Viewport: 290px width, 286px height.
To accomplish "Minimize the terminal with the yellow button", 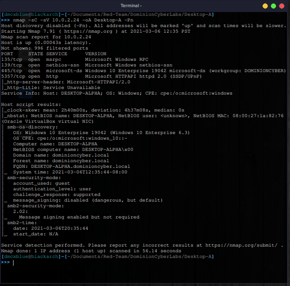I will click(x=265, y=6).
